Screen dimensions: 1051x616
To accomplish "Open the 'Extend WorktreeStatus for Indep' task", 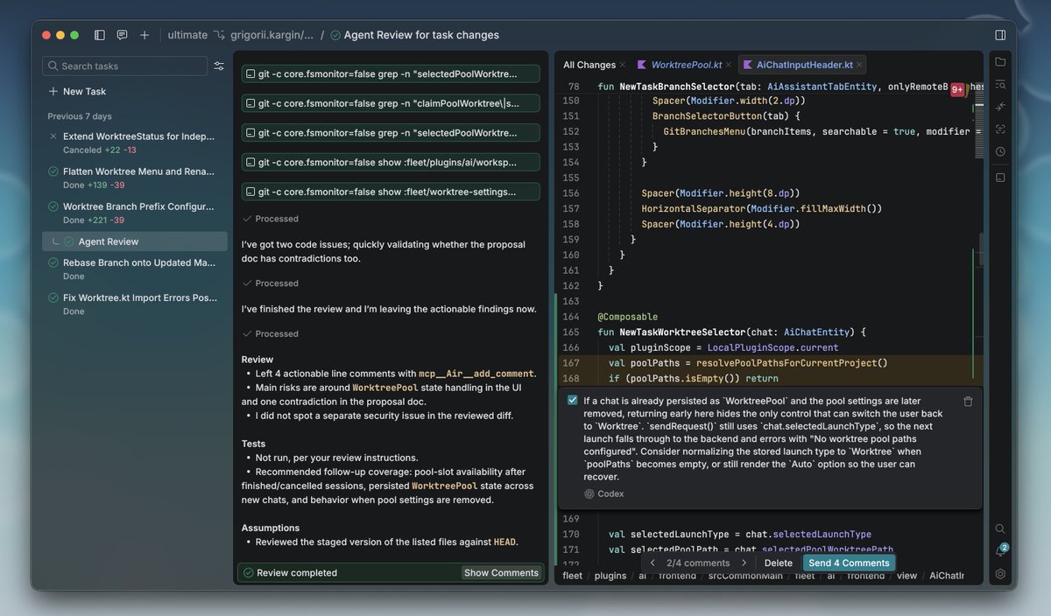I will pos(134,143).
